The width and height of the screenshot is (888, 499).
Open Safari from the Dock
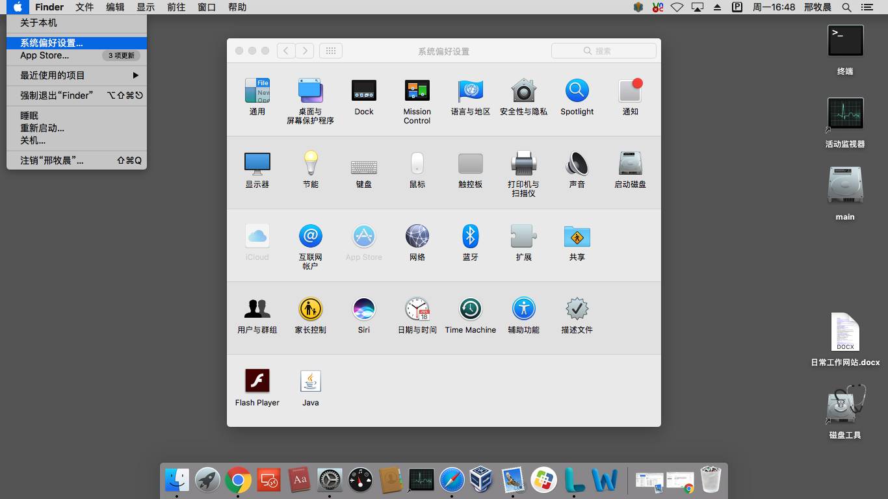452,481
